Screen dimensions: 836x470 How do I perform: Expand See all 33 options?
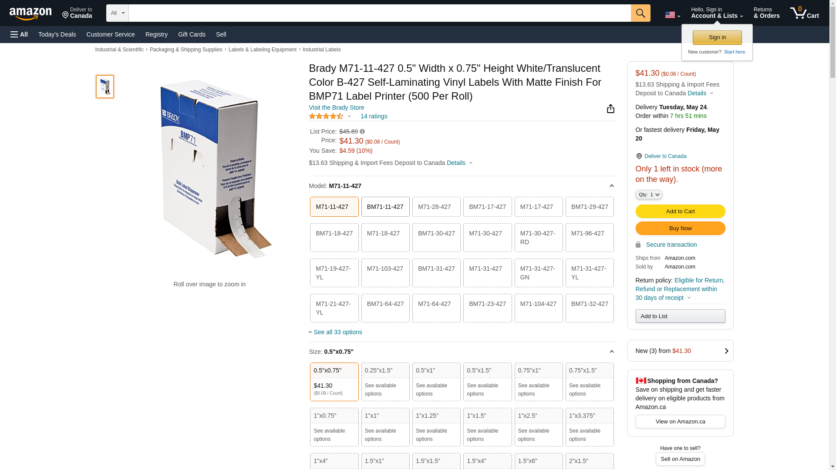coord(337,332)
